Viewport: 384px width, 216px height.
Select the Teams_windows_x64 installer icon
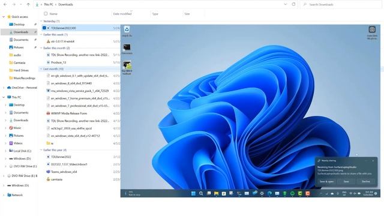48,172
